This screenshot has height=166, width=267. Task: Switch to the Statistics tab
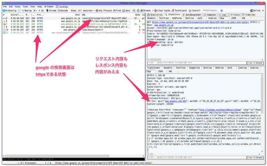pyautogui.click(x=155, y=15)
